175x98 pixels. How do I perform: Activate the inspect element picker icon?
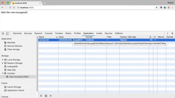(3, 33)
